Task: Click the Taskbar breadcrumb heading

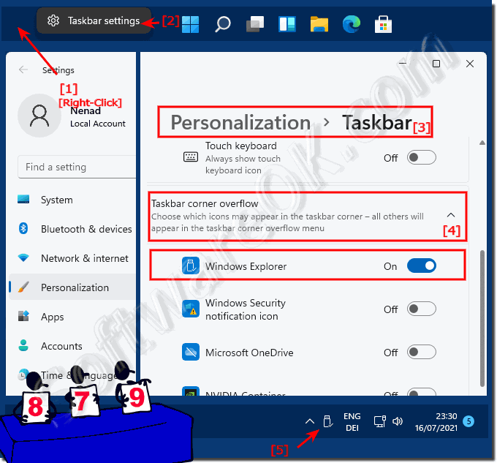Action: point(377,122)
